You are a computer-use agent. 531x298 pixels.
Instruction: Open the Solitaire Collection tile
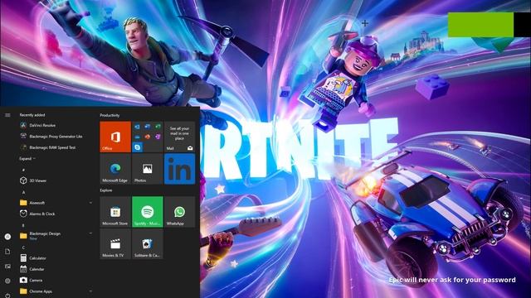tap(148, 244)
